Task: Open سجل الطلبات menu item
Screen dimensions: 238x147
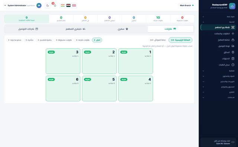Action: (219, 65)
